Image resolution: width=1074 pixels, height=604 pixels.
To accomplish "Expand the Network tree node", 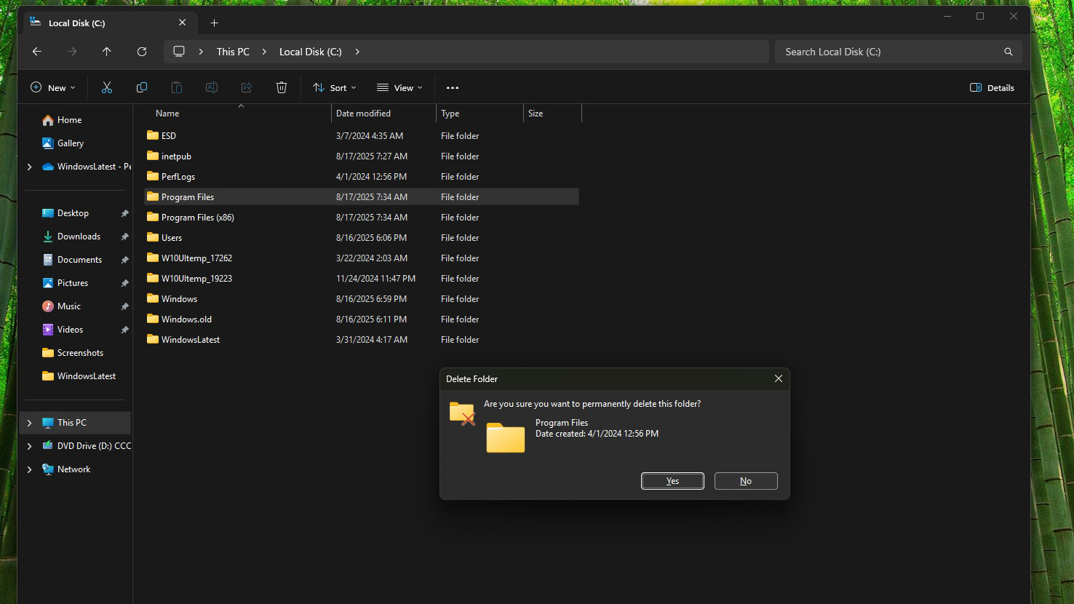I will [30, 469].
